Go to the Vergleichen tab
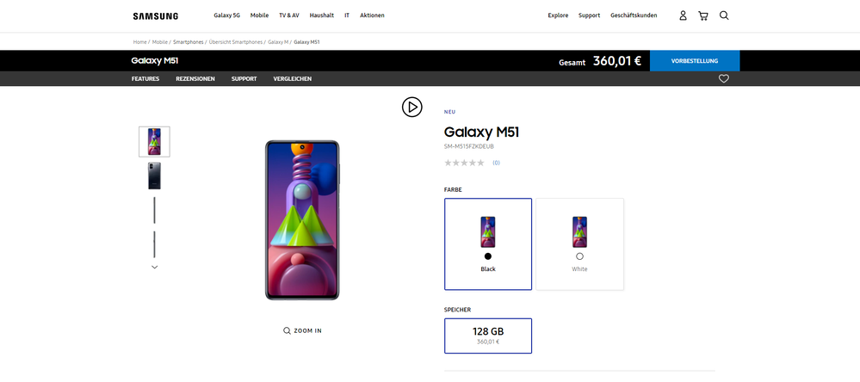The height and width of the screenshot is (382, 860). click(293, 79)
